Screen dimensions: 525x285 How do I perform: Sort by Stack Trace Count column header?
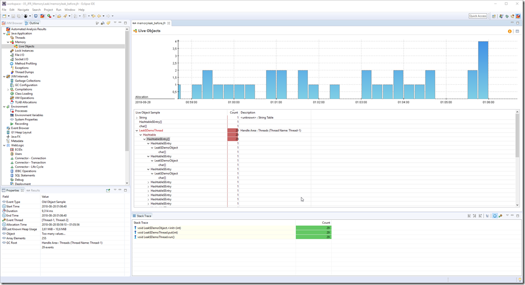pyautogui.click(x=314, y=222)
